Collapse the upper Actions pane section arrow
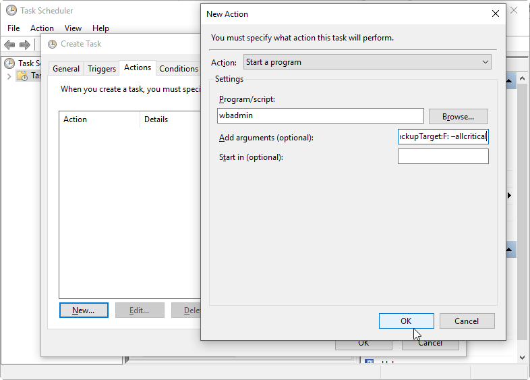 509,80
